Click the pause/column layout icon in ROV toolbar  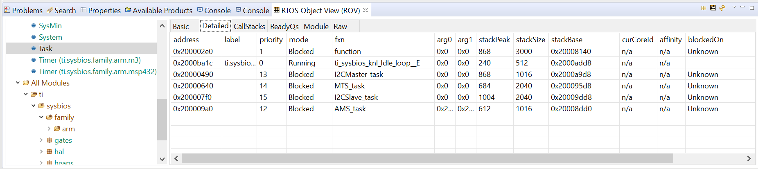704,8
